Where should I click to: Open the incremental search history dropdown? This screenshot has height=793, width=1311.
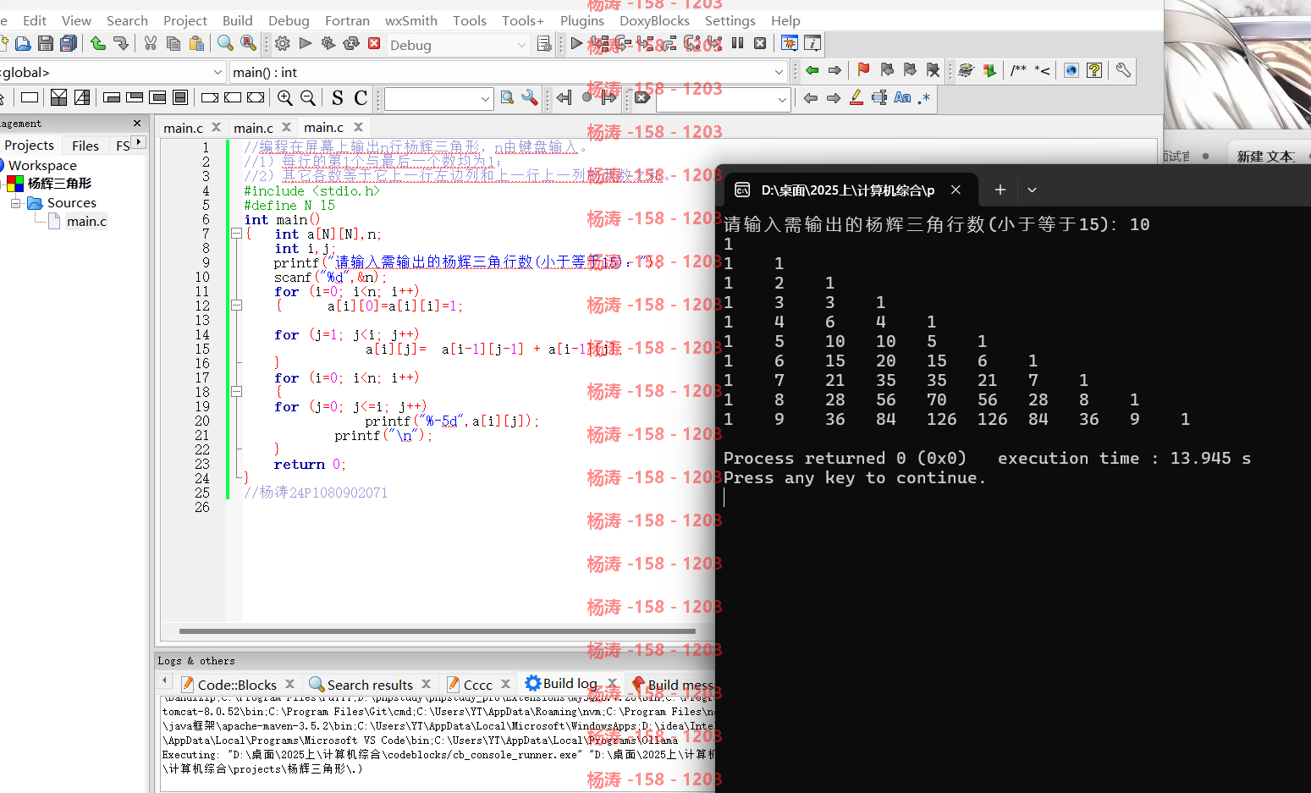[x=782, y=100]
